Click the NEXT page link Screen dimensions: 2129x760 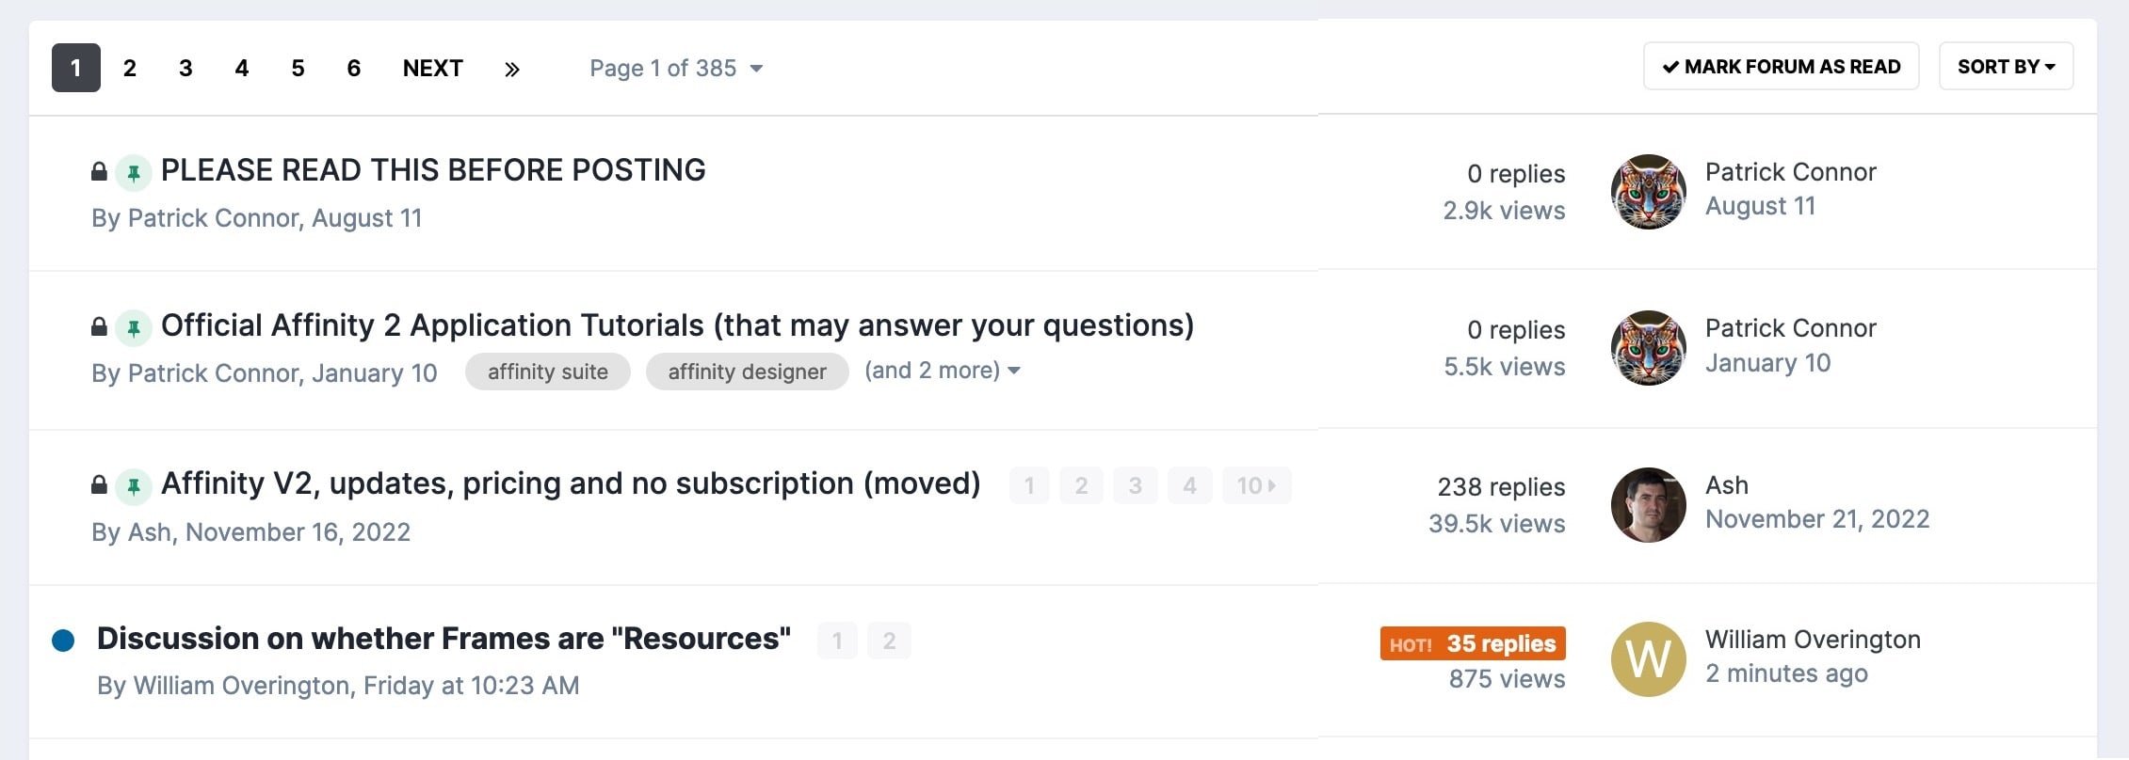point(433,69)
